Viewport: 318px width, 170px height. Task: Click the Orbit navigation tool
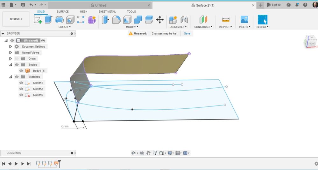point(133,153)
